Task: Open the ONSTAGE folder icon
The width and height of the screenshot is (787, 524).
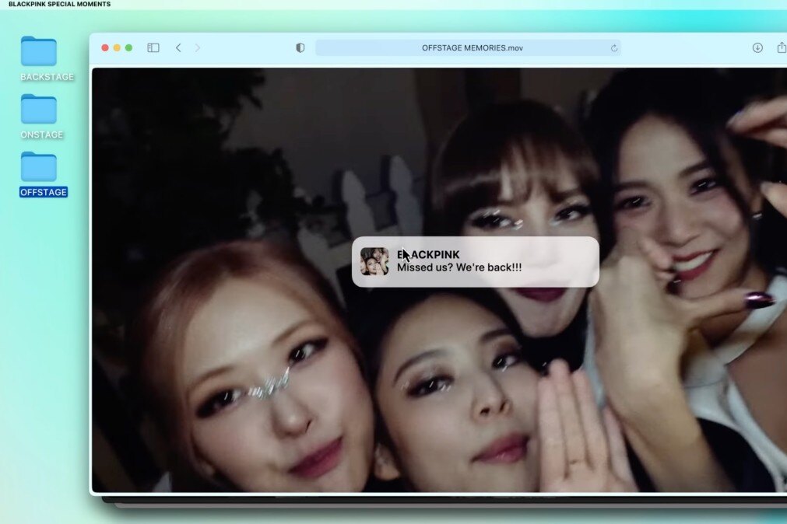Action: 39,109
